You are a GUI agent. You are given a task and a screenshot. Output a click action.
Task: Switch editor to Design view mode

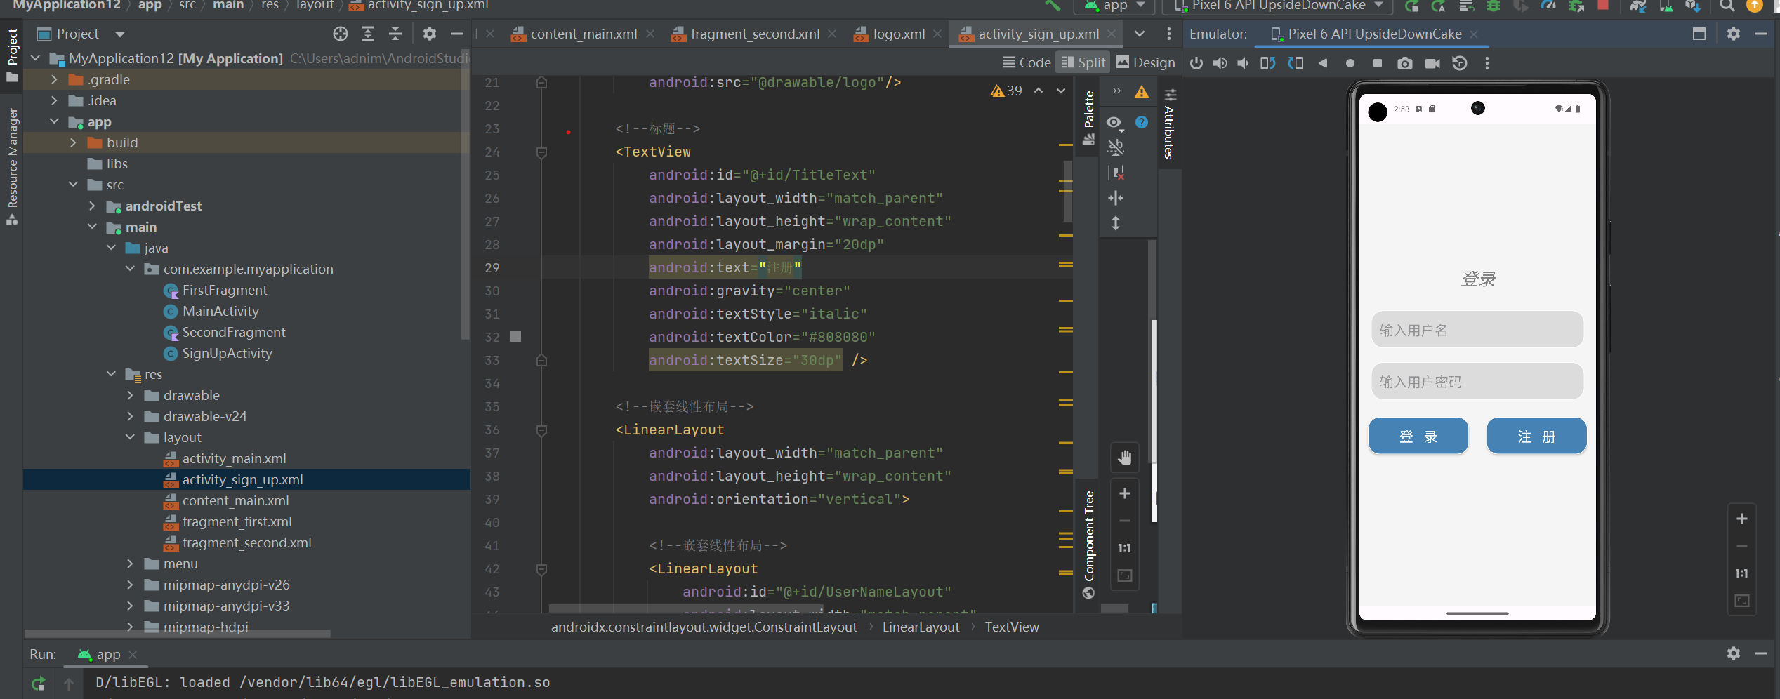tap(1145, 62)
